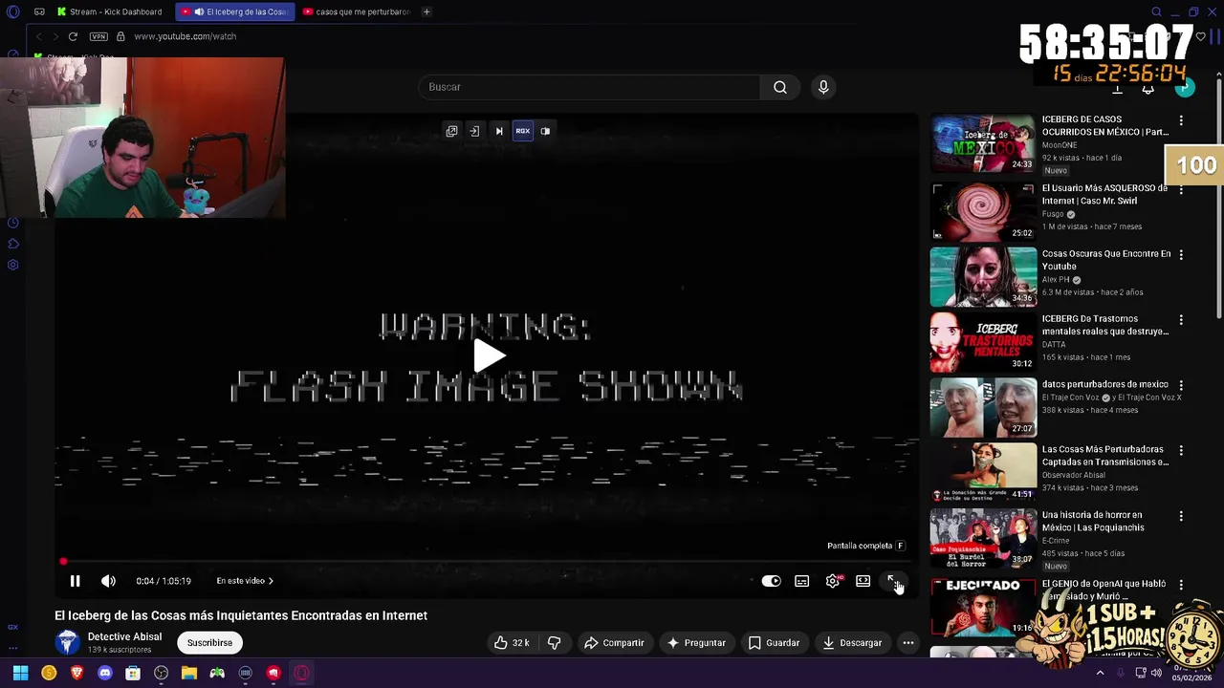Open options menu for Las Cosas Más Perturbadoras
Image resolution: width=1224 pixels, height=688 pixels.
1181,450
